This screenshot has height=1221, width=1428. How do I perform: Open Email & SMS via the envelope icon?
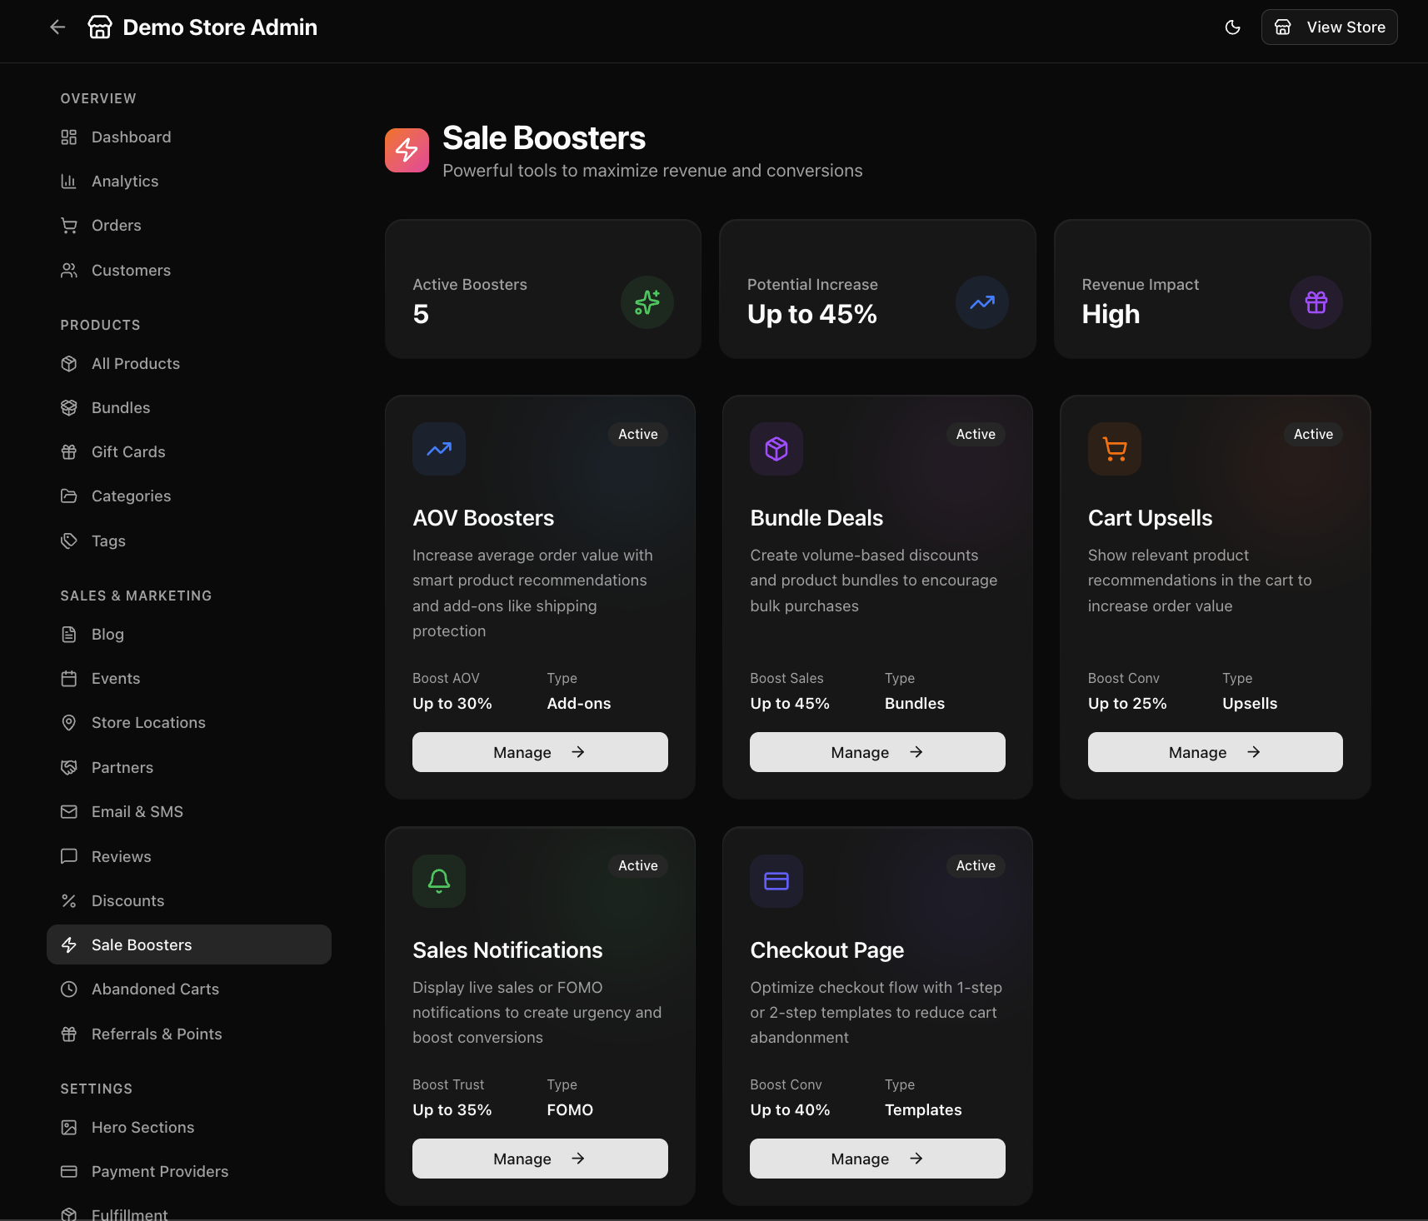[x=70, y=811]
